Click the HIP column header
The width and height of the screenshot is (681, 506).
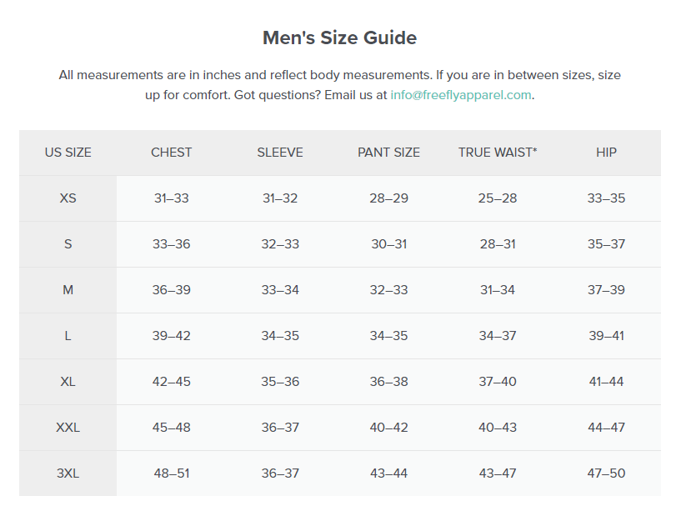[606, 153]
